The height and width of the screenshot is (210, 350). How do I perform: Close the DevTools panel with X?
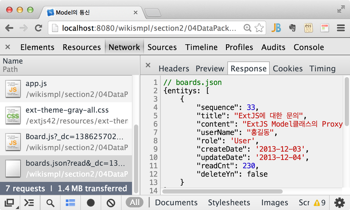[x=7, y=47]
